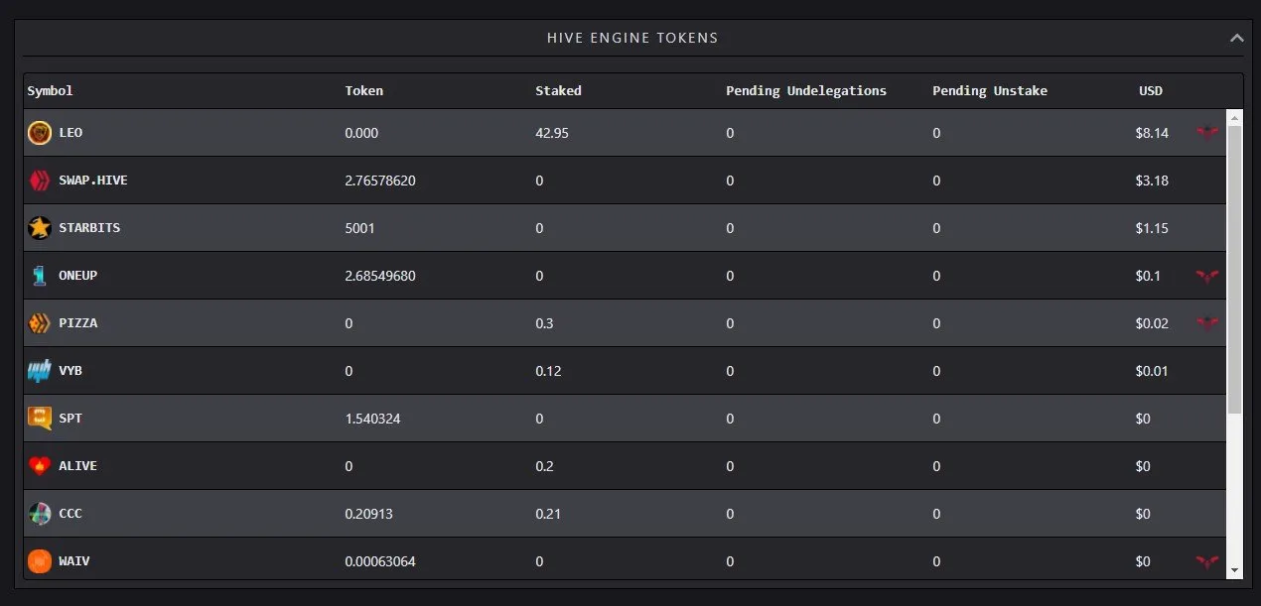Open the ONEUP token icon
The image size is (1261, 606).
[x=40, y=276]
